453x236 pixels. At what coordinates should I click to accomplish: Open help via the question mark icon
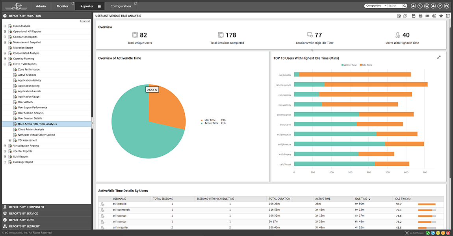440,6
